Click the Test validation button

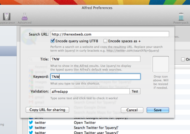pos(135,91)
